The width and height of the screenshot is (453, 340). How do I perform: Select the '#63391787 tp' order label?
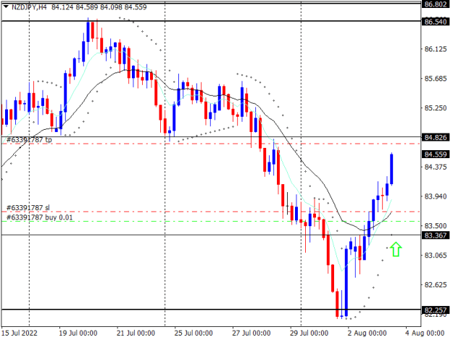tap(29, 140)
